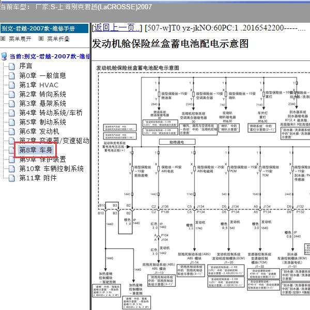Select 第8章 车身 chapter
The image size is (310, 310).
tap(36, 150)
